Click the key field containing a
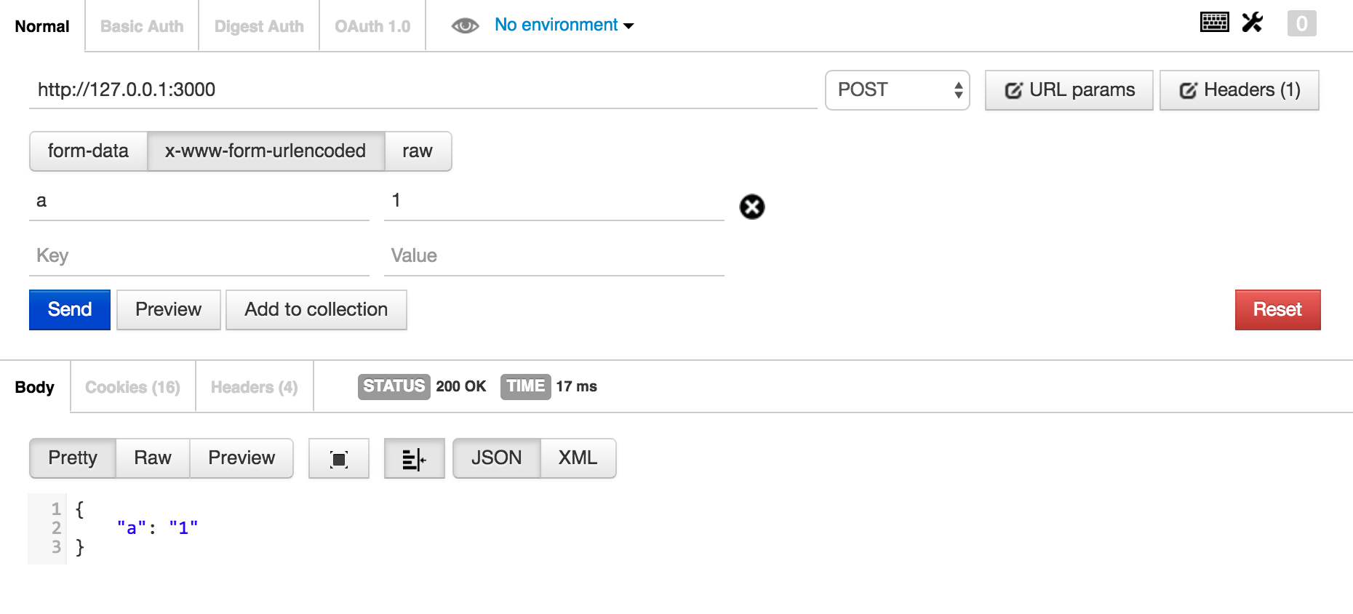The image size is (1353, 614). 199,201
